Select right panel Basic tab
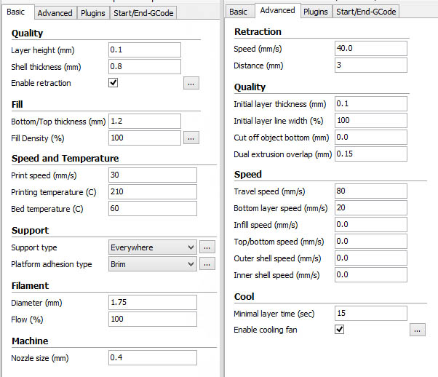438x377 pixels. coord(238,12)
